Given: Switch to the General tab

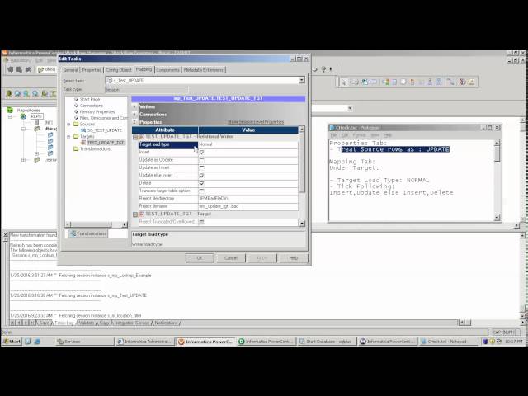Looking at the screenshot, I should pyautogui.click(x=71, y=70).
